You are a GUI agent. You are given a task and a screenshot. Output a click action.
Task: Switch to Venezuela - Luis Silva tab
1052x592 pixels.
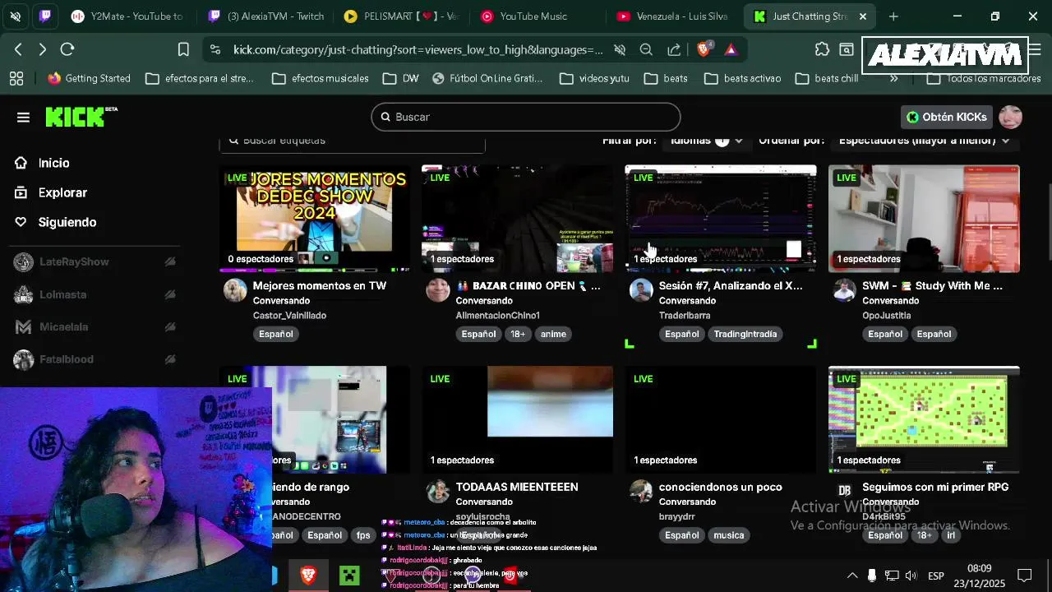(674, 16)
